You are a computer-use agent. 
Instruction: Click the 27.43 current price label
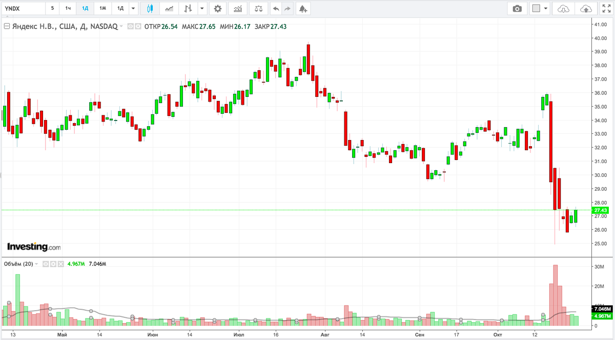pyautogui.click(x=601, y=210)
